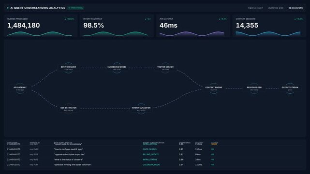Screen dimensions: 310x174
Task: Click the AI Query Understanding Analytics title
Action: 38,8
